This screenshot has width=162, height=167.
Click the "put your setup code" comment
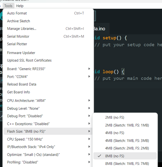point(128,45)
